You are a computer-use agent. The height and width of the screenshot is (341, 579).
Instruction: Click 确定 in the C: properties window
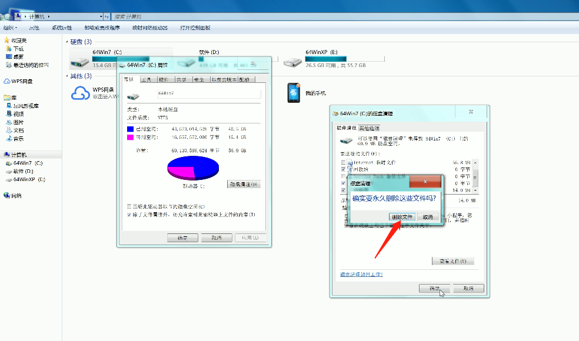(x=182, y=238)
